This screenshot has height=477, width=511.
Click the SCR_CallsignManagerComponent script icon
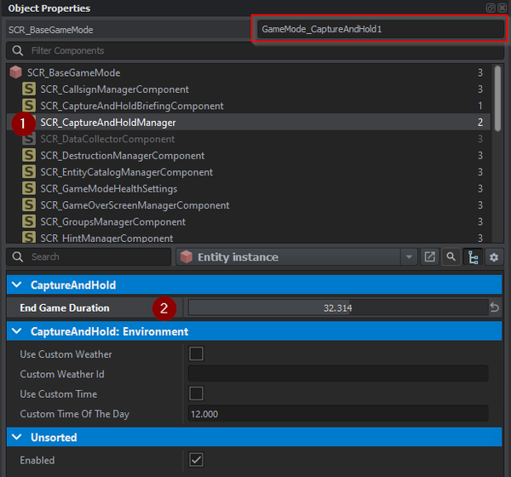(29, 89)
